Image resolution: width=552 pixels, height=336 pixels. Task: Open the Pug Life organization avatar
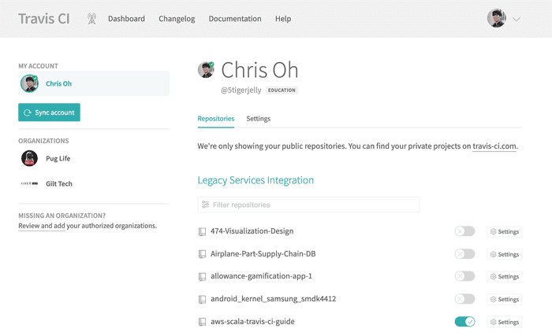pos(30,158)
